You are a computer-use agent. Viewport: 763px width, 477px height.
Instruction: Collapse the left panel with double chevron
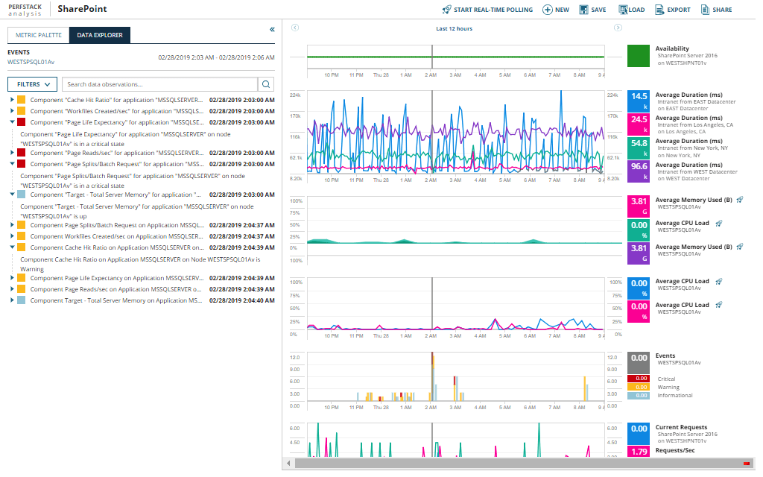[x=271, y=29]
